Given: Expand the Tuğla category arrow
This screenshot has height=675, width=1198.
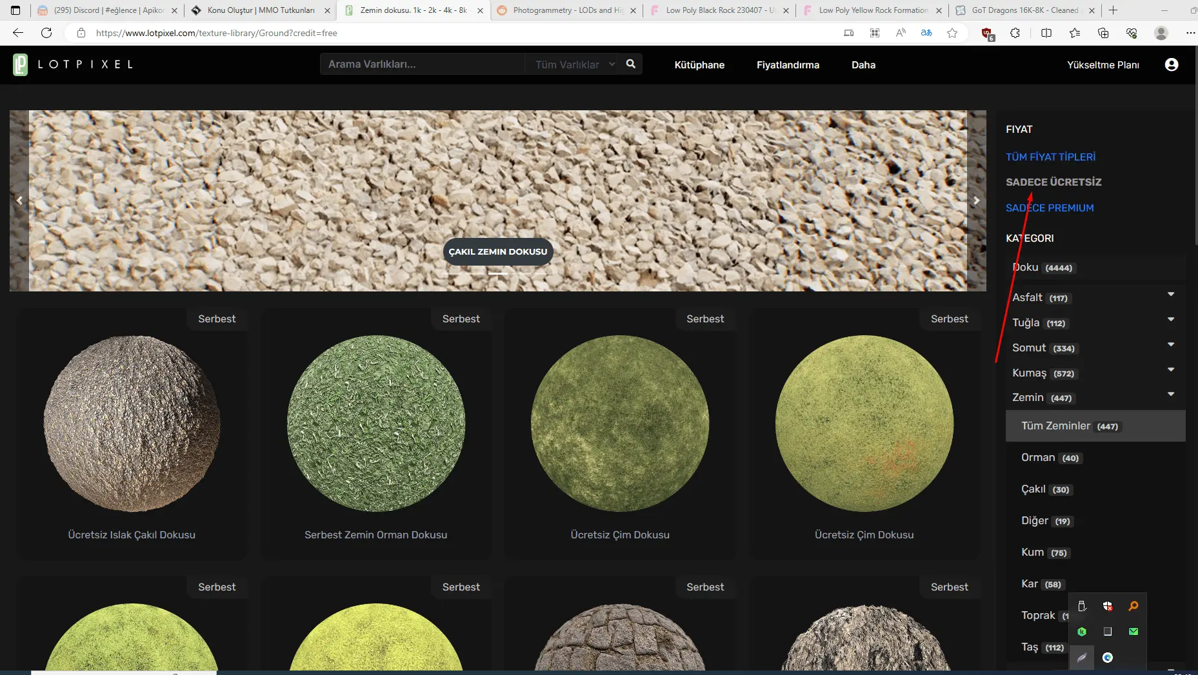Looking at the screenshot, I should pyautogui.click(x=1171, y=320).
